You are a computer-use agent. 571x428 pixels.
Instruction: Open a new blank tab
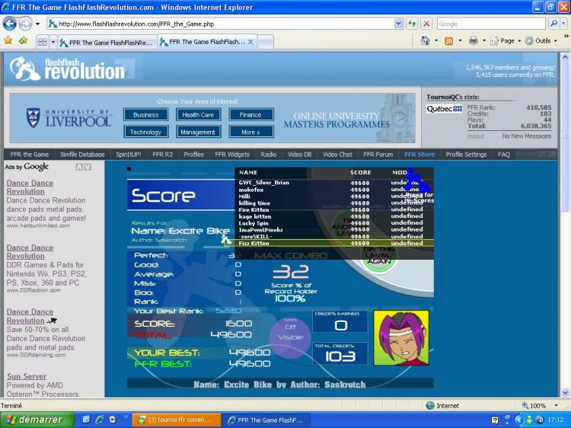click(x=266, y=42)
